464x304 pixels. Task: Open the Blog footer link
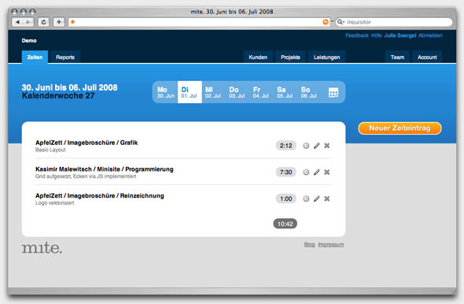click(310, 244)
